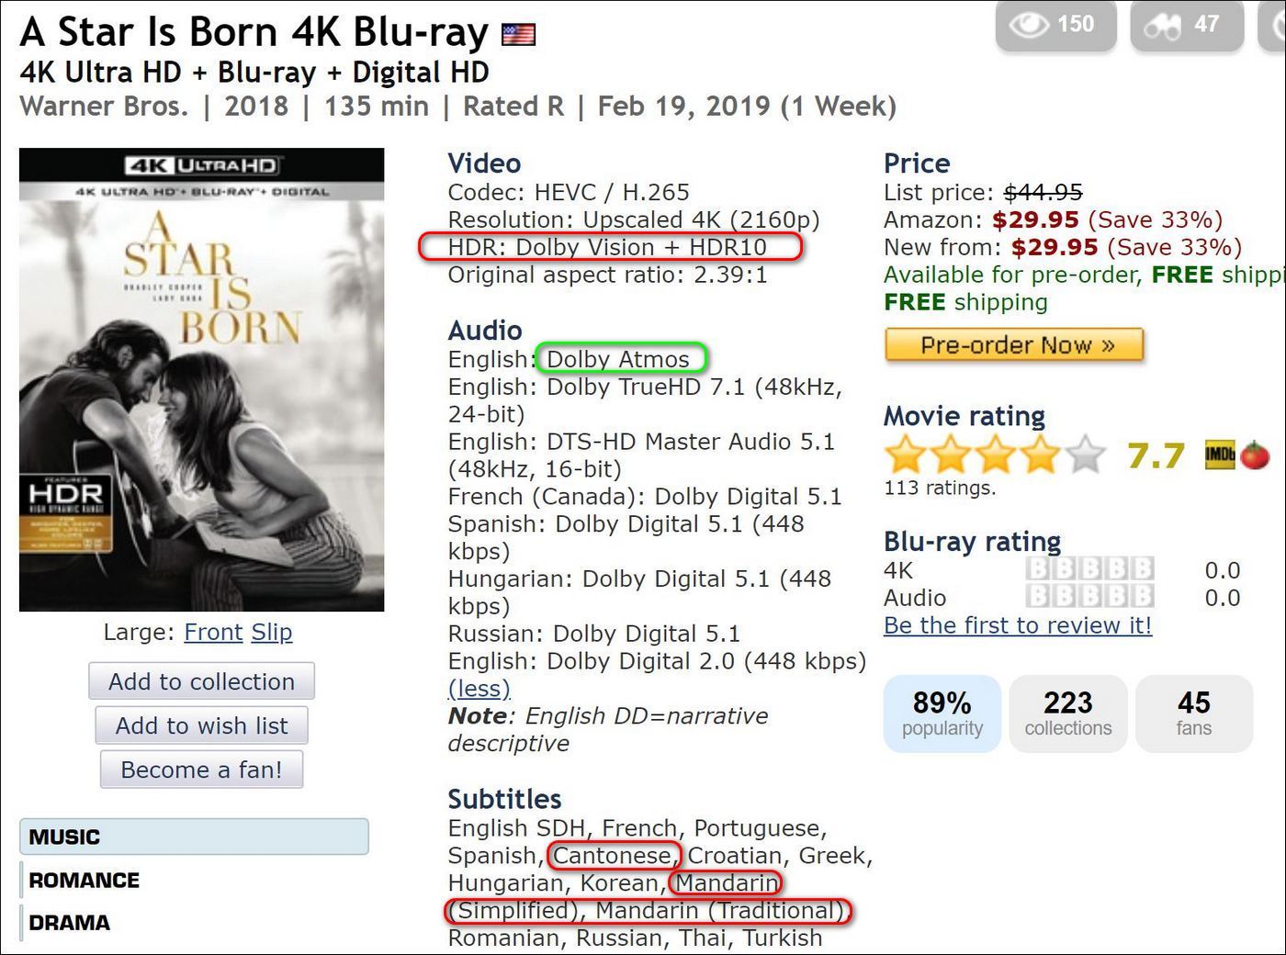Screen dimensions: 1286x955
Task: Click the Become a fan! button
Action: pos(201,770)
